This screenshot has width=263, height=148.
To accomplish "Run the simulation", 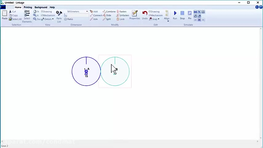I will tap(175, 15).
